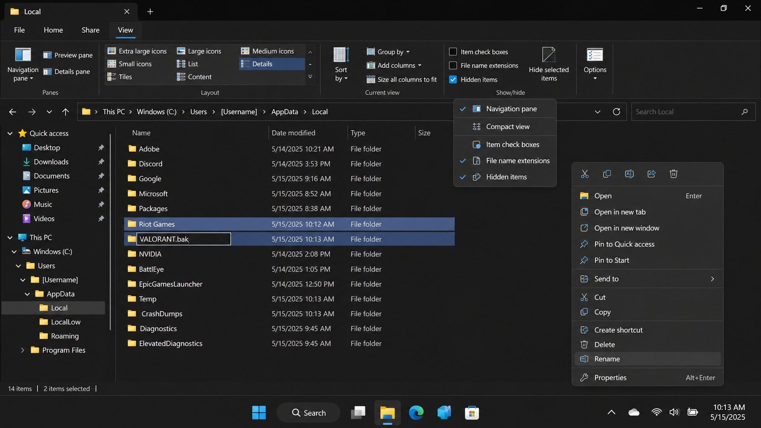Screen dimensions: 761x428
Task: Open the Add columns dropdown
Action: point(394,65)
